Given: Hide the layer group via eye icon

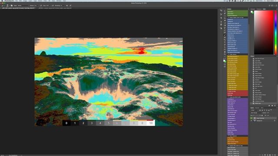Looking at the screenshot, I should [251, 118].
